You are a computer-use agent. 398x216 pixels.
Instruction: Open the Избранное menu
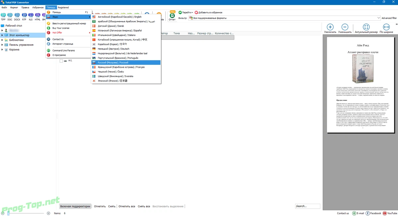click(x=38, y=7)
